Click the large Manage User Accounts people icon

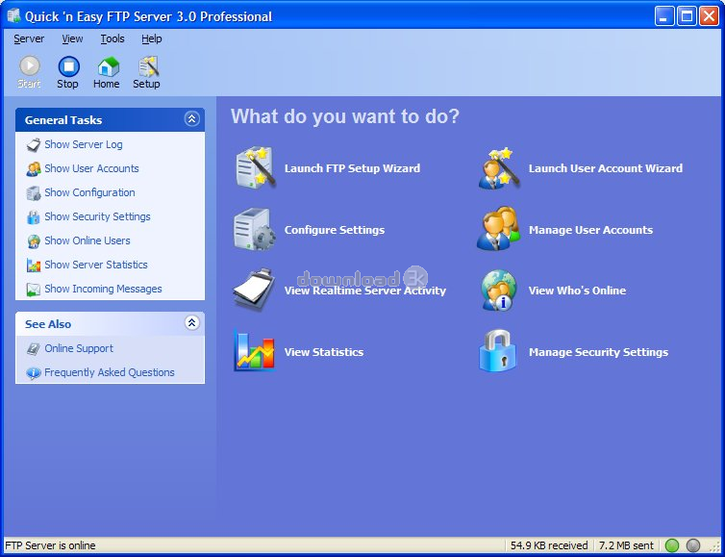[x=498, y=229]
